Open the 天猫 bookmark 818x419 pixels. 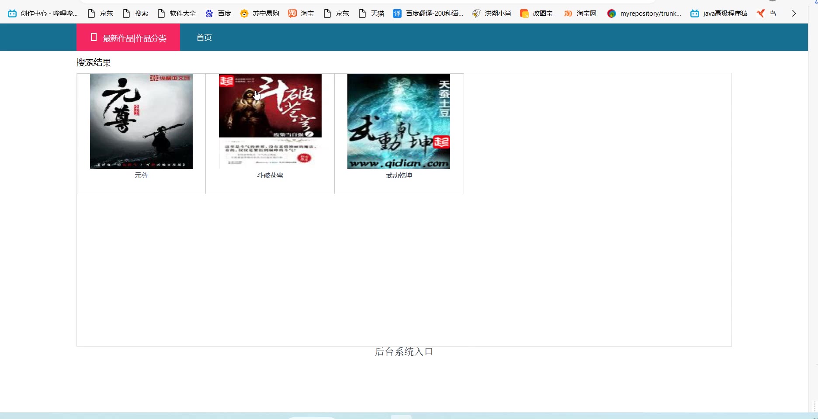[x=371, y=14]
